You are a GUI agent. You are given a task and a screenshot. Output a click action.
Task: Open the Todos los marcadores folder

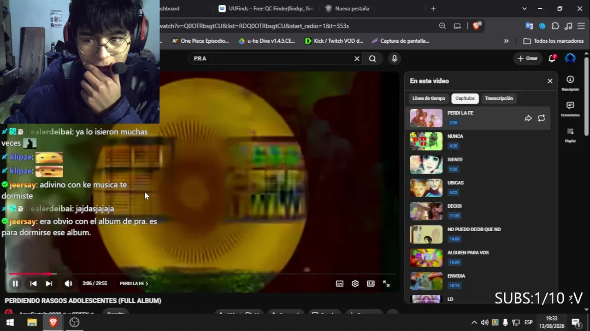click(554, 41)
